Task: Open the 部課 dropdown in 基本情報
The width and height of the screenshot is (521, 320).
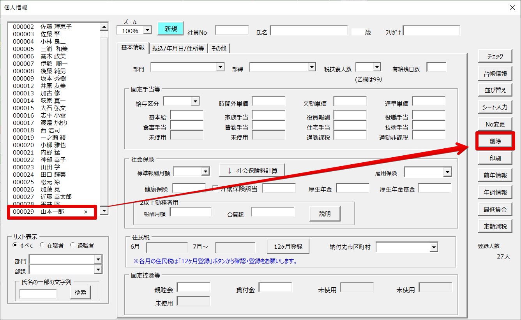Action: [x=312, y=67]
